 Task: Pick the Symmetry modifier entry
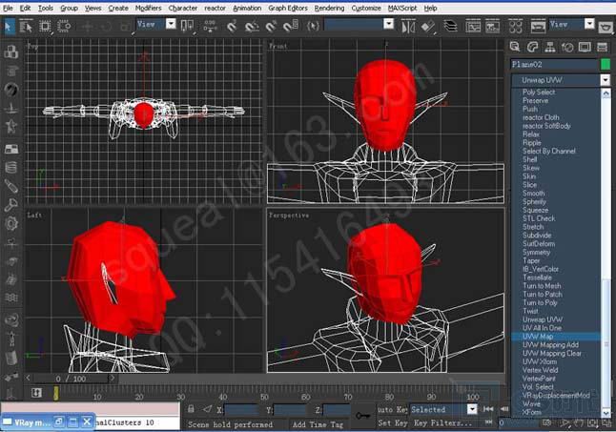(556, 252)
